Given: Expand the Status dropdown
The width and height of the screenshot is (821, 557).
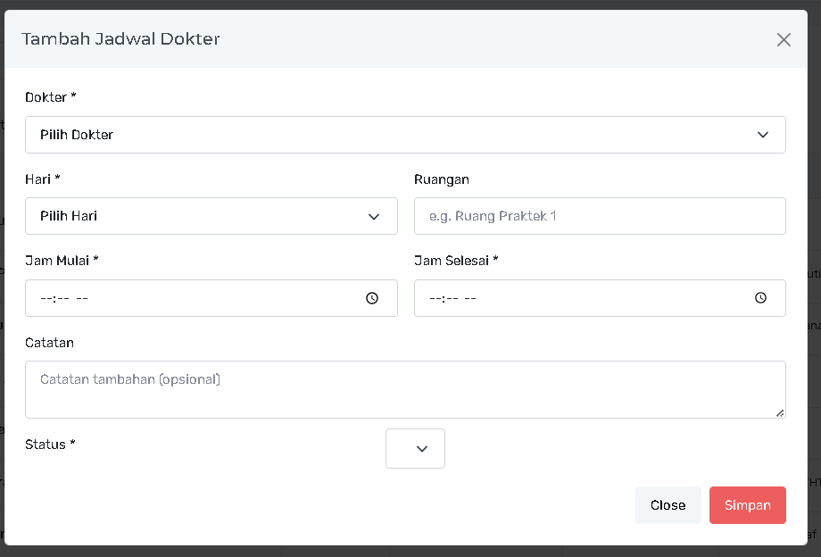Looking at the screenshot, I should [x=415, y=448].
